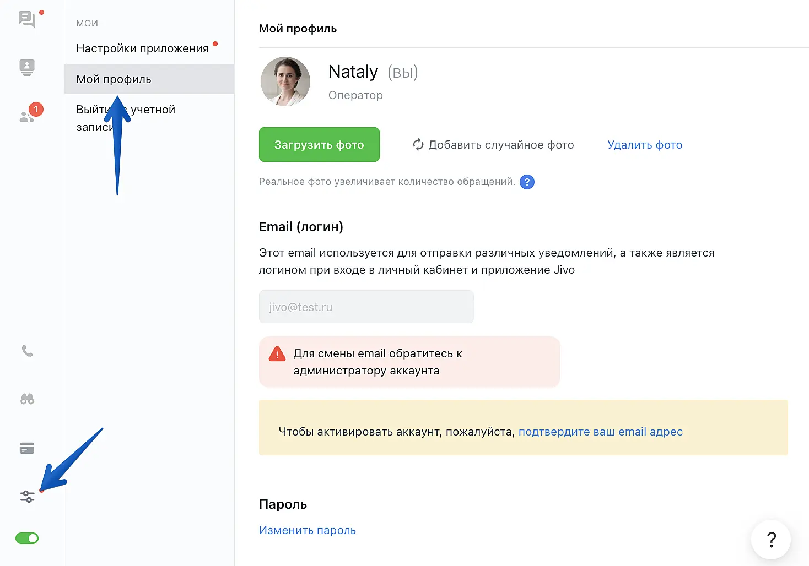Screen dimensions: 809x566
Task: Select Настройки приложения menu item
Action: coord(142,48)
